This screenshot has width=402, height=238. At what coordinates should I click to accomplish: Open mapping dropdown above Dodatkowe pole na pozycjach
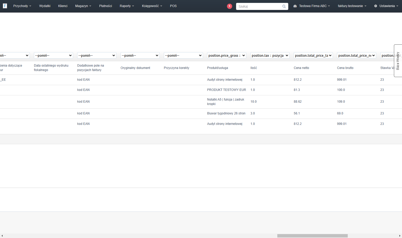97,55
